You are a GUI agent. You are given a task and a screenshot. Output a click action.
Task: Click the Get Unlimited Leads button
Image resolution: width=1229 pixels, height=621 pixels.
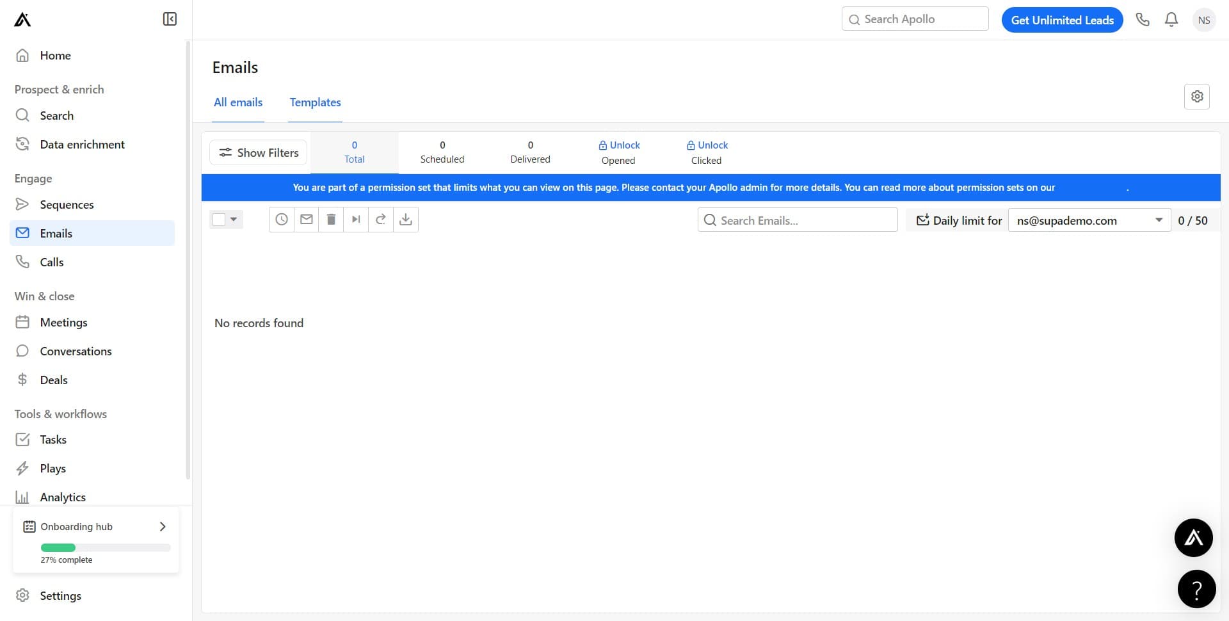pos(1062,19)
